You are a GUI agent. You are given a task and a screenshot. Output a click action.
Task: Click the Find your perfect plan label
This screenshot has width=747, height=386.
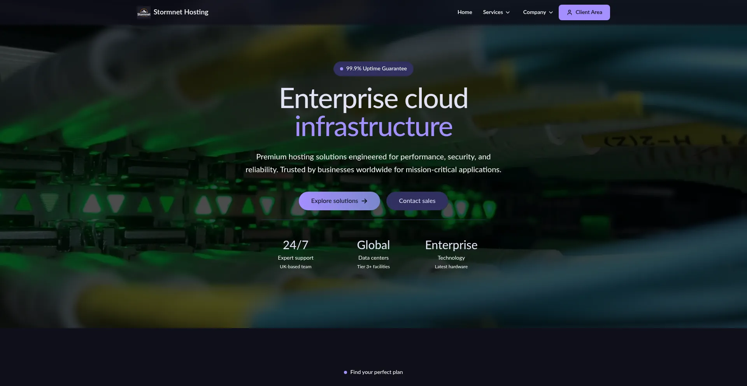coord(376,372)
